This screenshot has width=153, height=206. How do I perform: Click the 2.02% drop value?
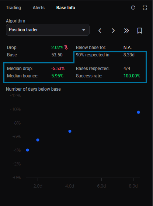[x=57, y=48]
